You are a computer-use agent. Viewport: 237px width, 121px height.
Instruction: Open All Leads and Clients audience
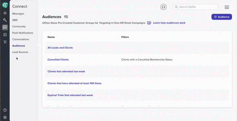click(x=60, y=48)
